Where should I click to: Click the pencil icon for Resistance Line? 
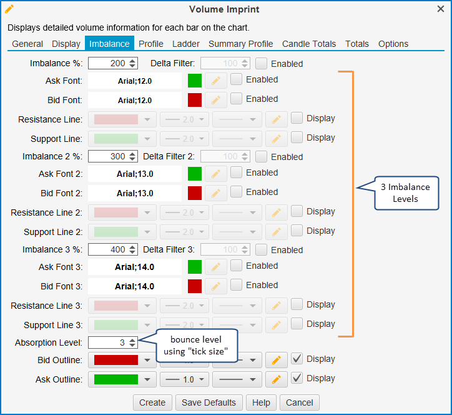click(276, 119)
